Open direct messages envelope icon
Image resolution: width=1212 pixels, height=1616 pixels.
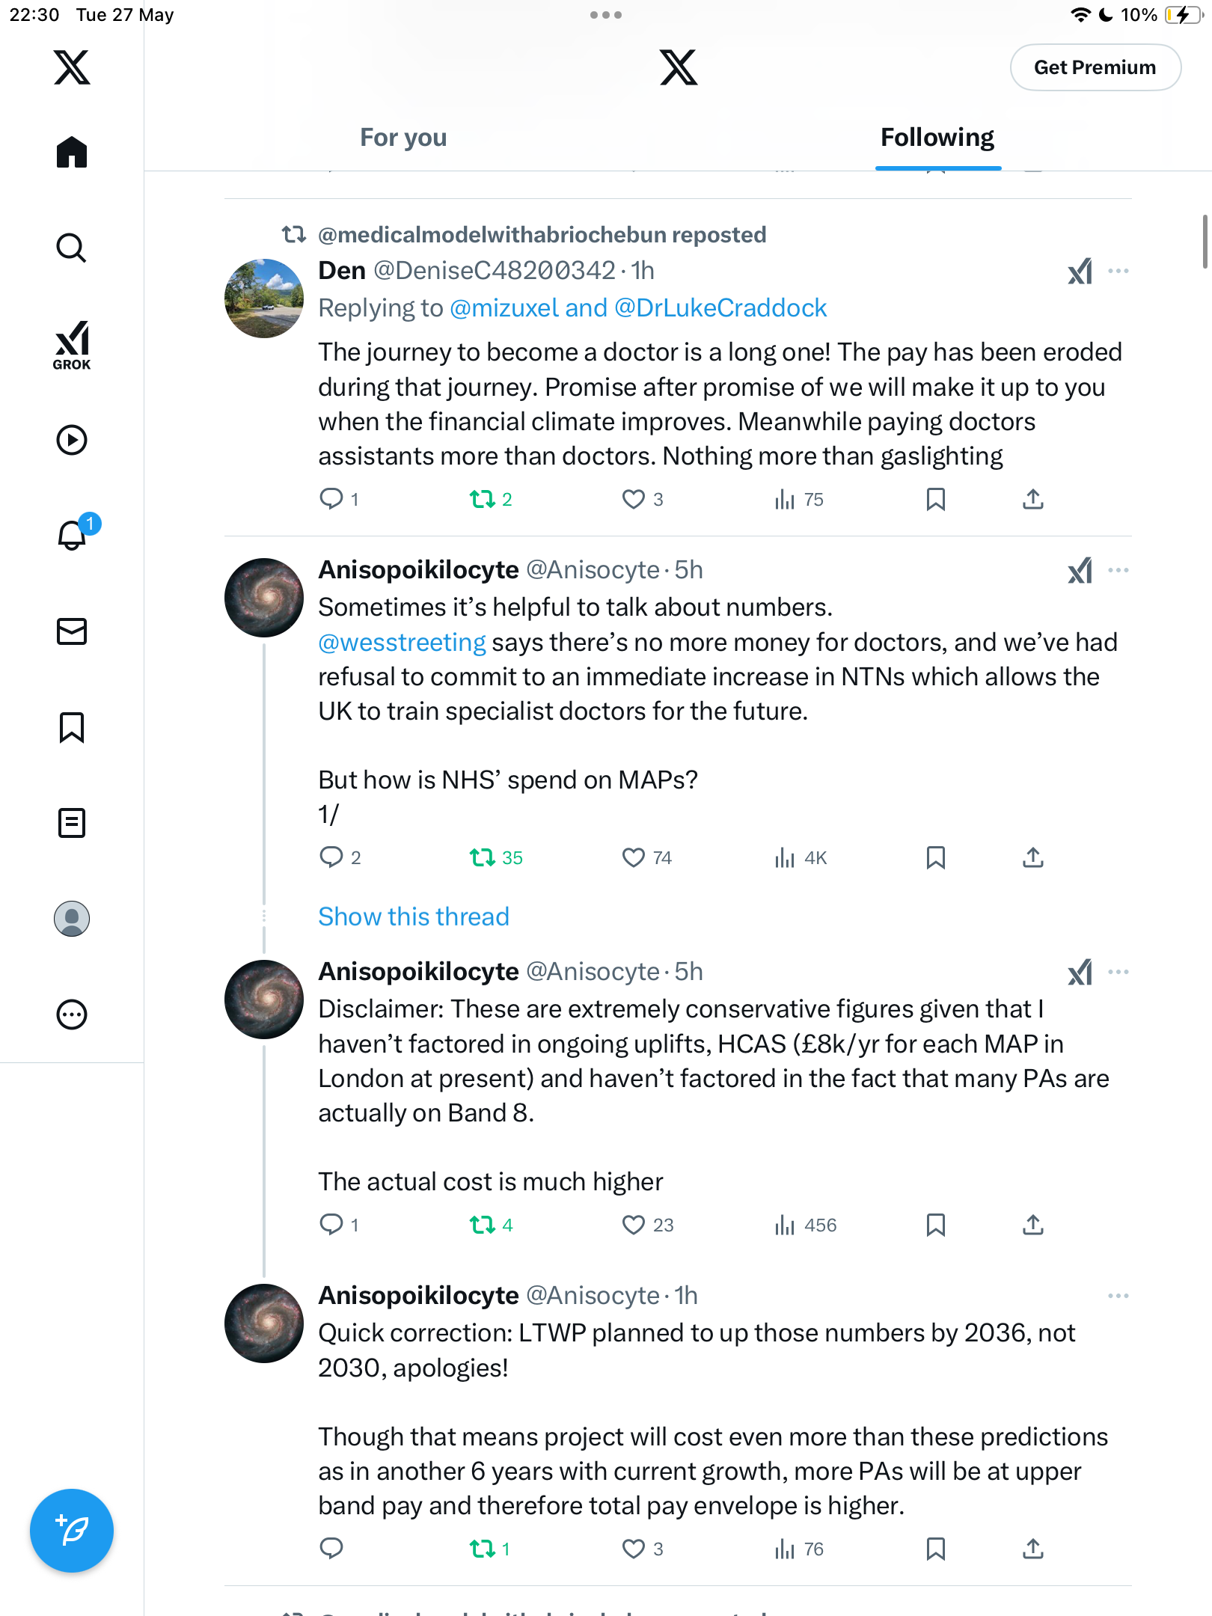pyautogui.click(x=72, y=631)
